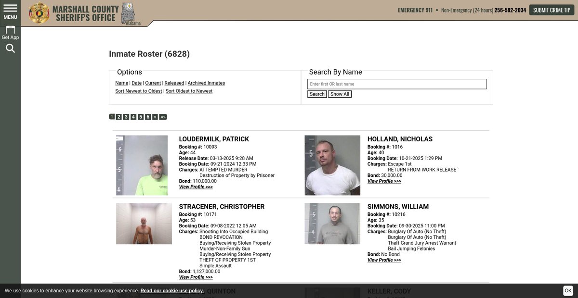
Task: Focus the name search input field
Action: pos(397,84)
